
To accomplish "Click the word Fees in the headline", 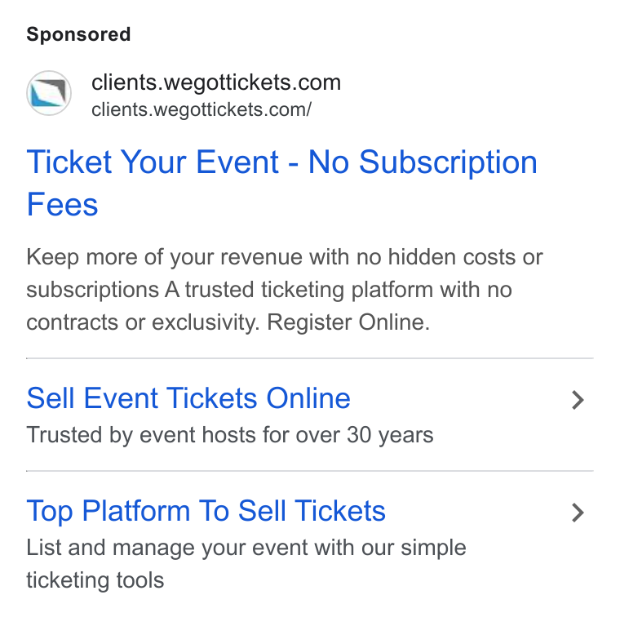I will (62, 205).
